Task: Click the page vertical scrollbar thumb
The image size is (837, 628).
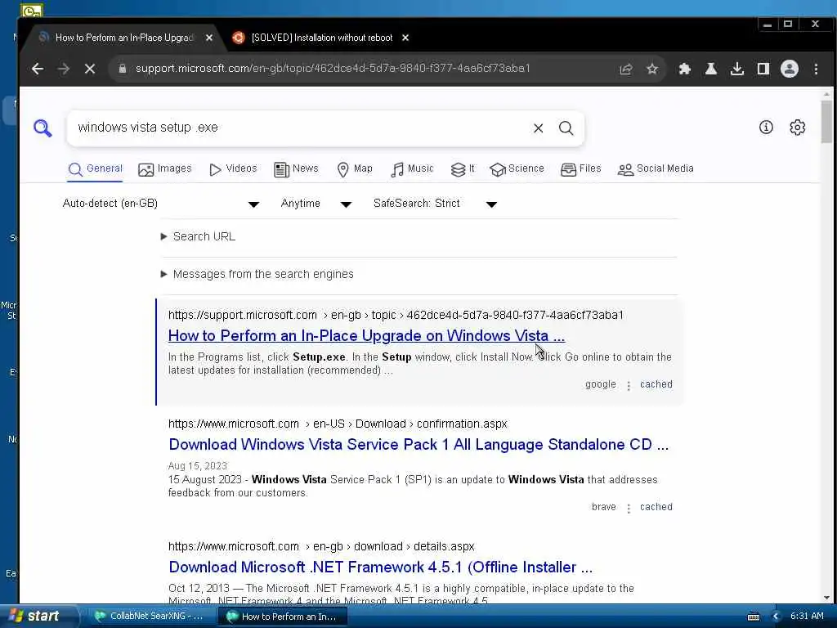Action: [x=826, y=121]
